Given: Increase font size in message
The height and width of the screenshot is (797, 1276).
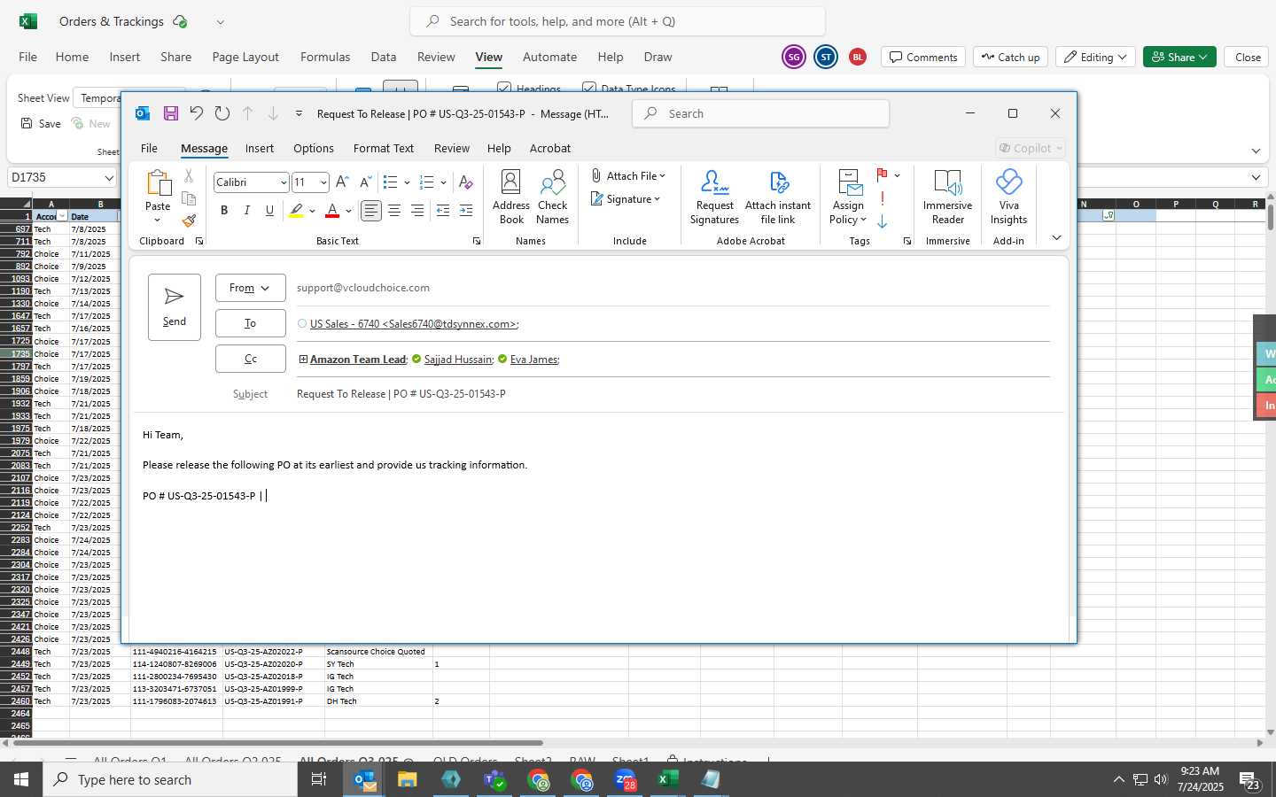Looking at the screenshot, I should 342,182.
